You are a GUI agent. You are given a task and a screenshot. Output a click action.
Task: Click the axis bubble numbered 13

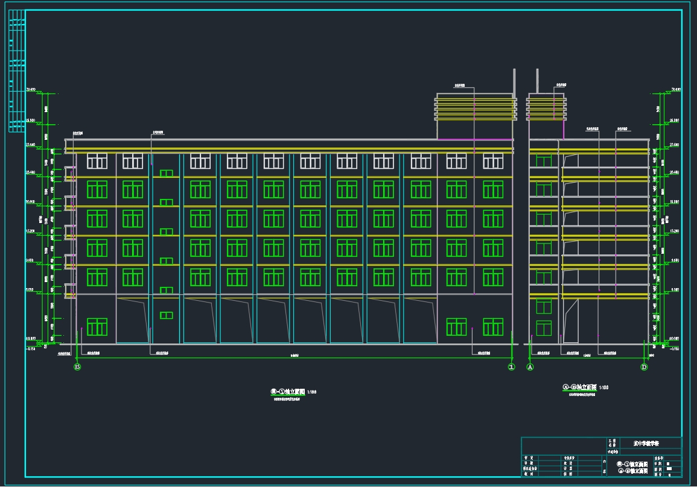pos(77,367)
